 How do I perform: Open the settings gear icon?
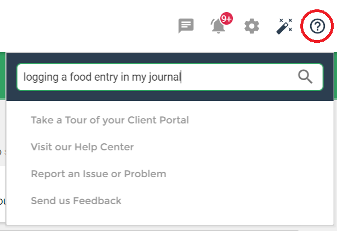coord(252,26)
